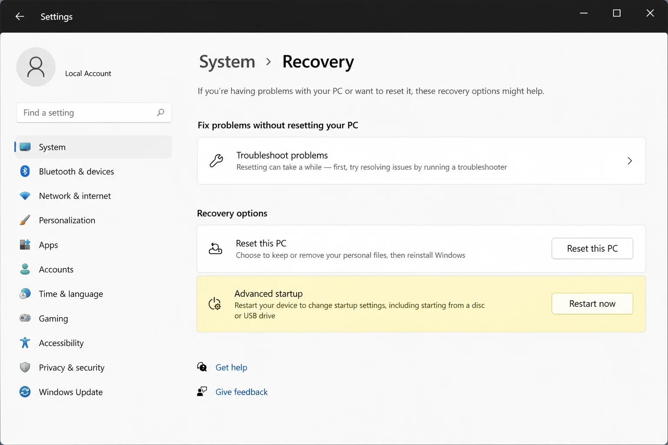Open Accessibility settings
The height and width of the screenshot is (445, 668).
pos(94,343)
